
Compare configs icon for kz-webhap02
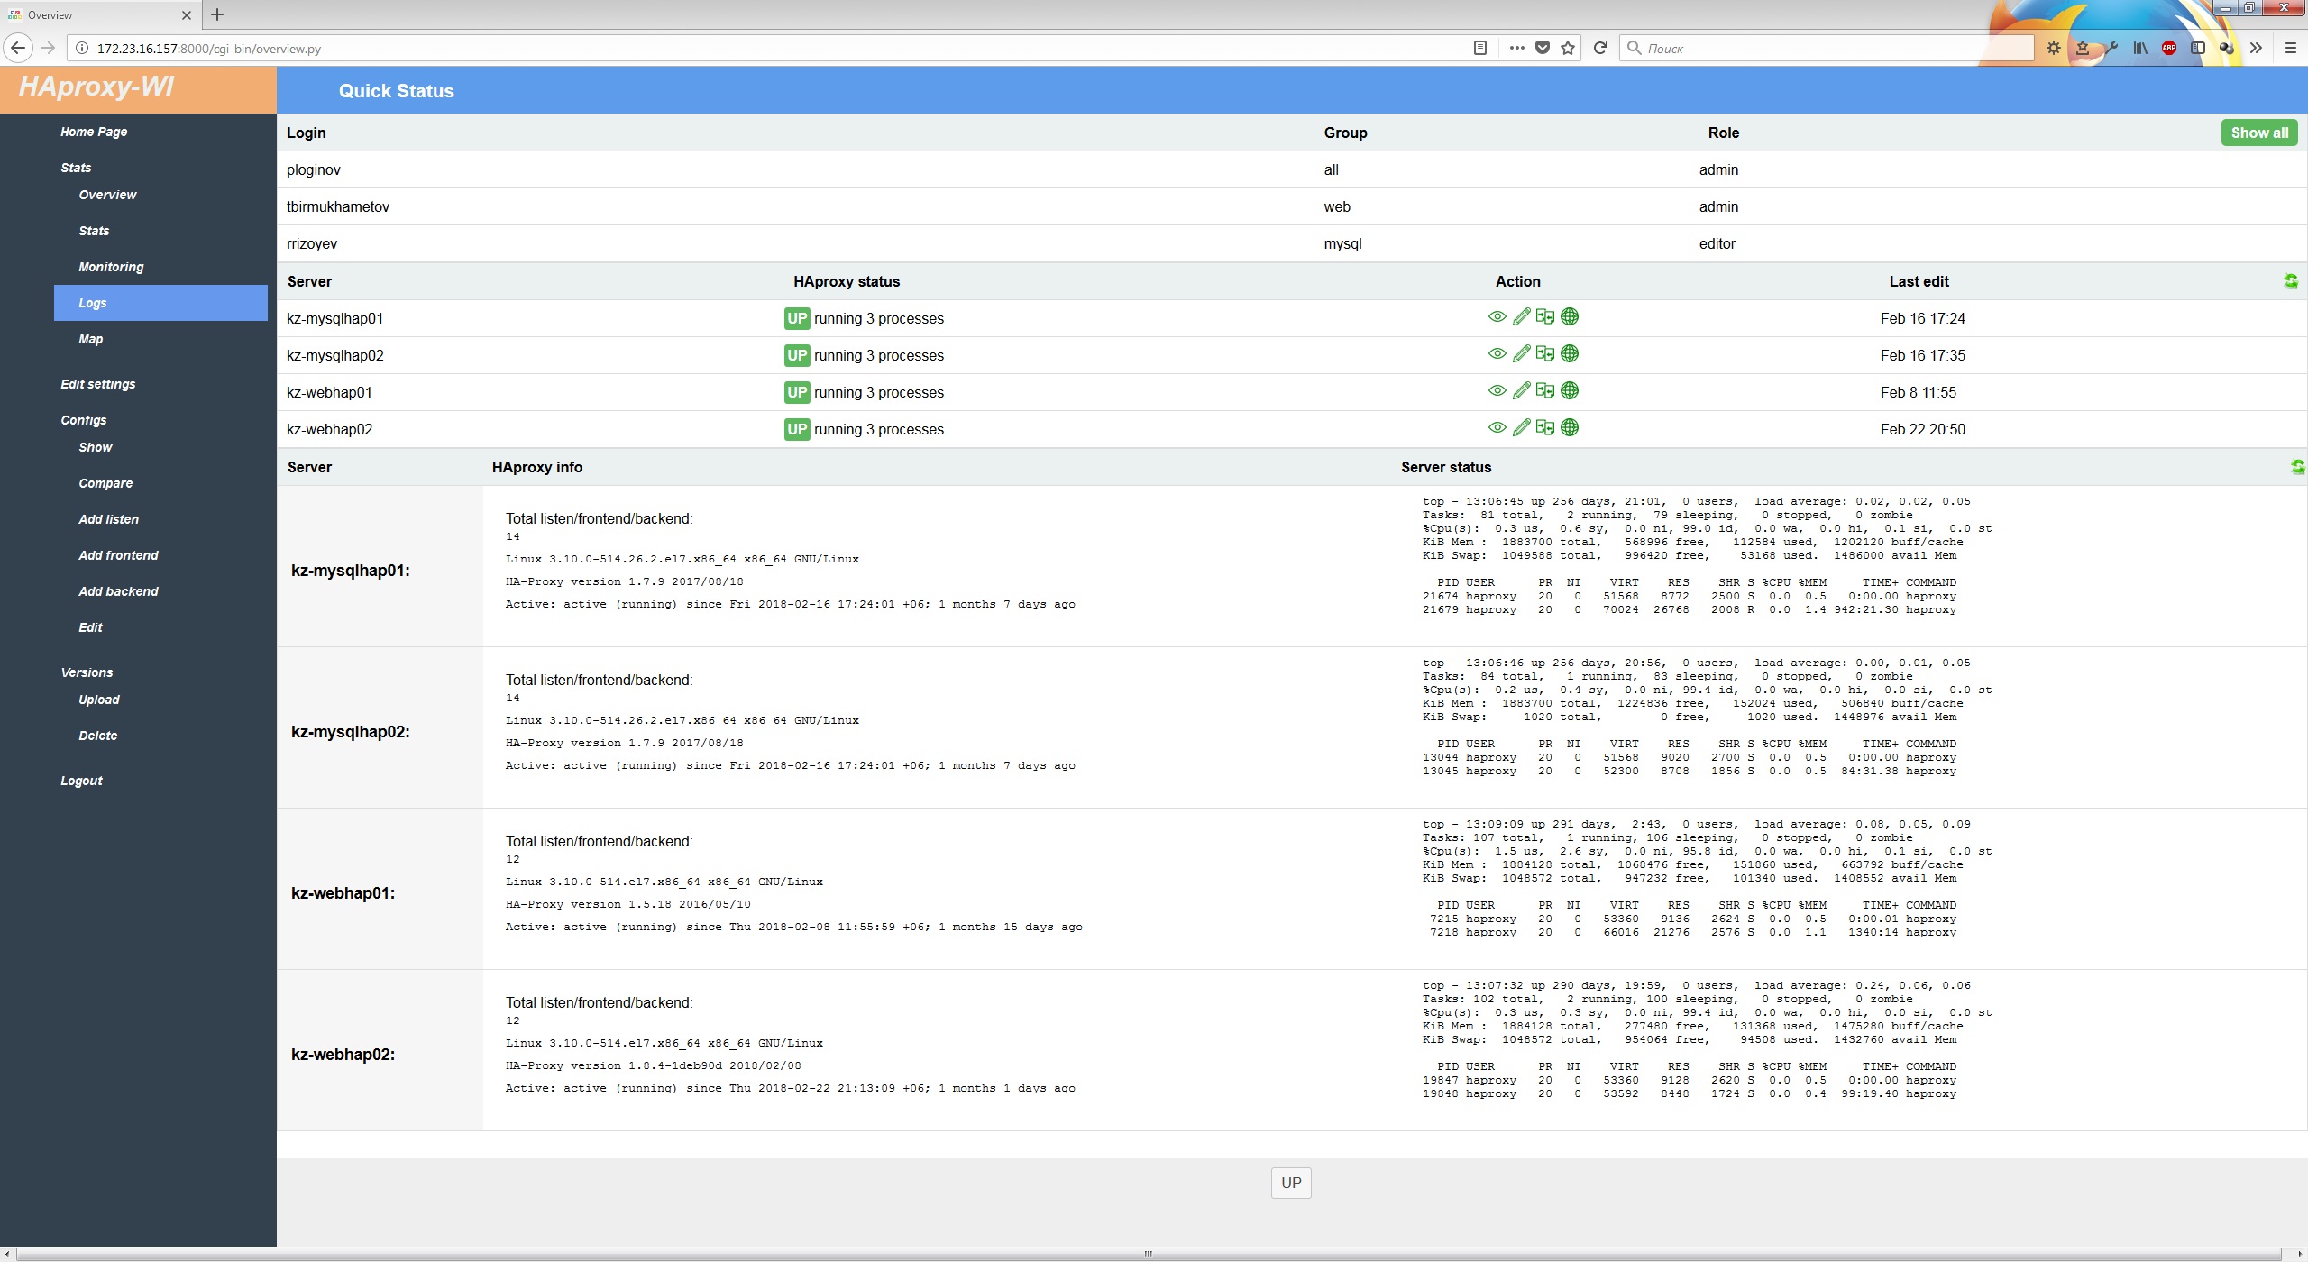pos(1545,427)
